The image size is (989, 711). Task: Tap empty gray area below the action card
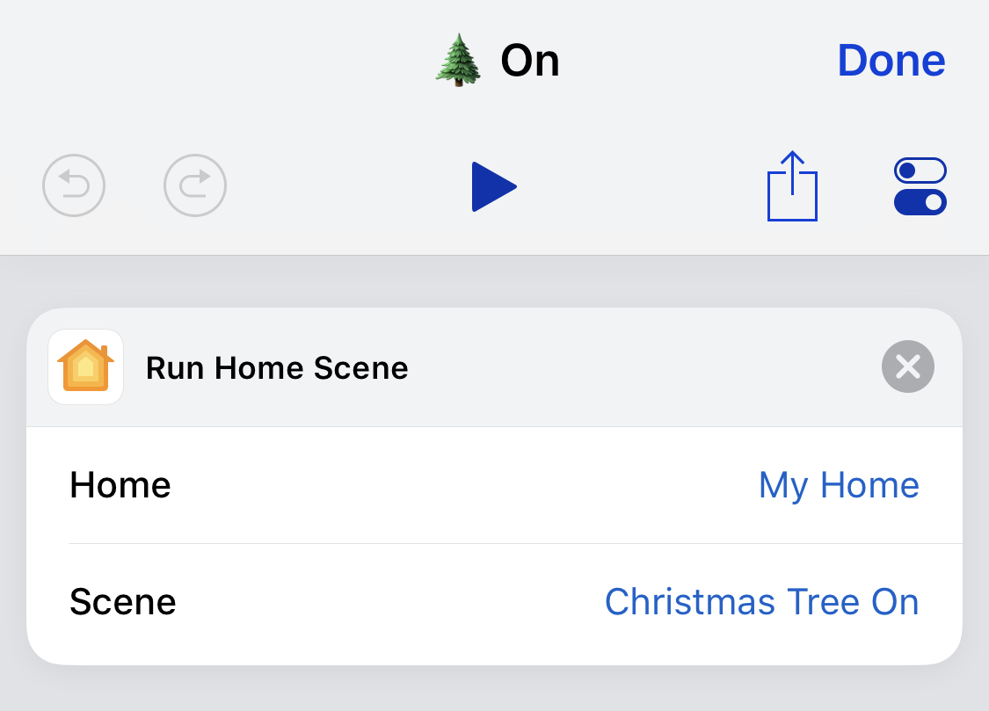click(494, 688)
